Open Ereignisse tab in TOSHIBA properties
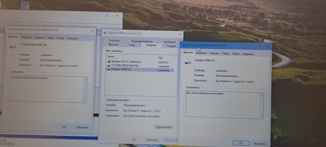326x147 pixels. [x=72, y=38]
